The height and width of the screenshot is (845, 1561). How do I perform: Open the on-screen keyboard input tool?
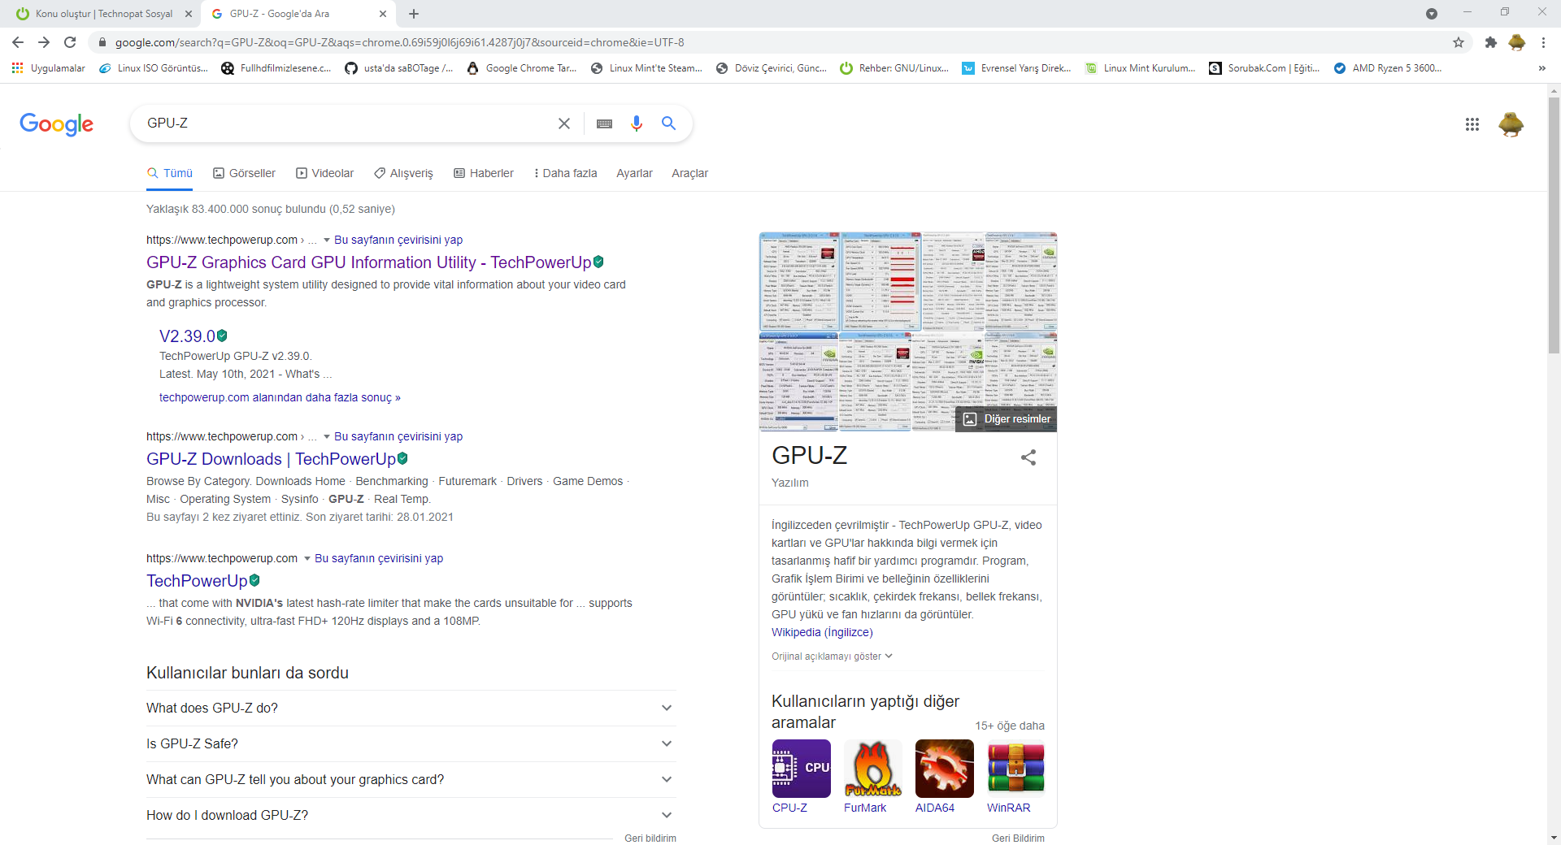(604, 123)
